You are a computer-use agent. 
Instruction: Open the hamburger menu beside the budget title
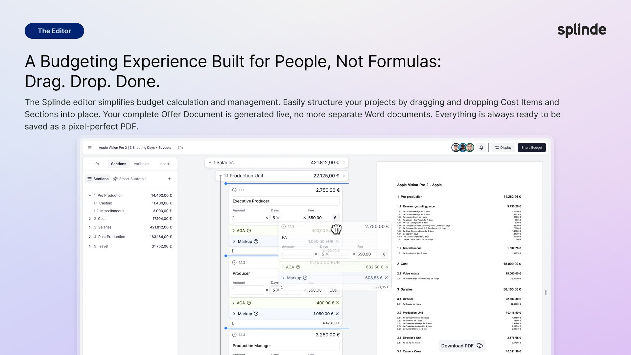[89, 148]
